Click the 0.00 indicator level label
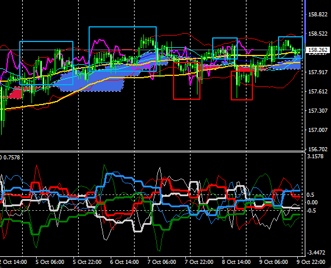 point(312,203)
